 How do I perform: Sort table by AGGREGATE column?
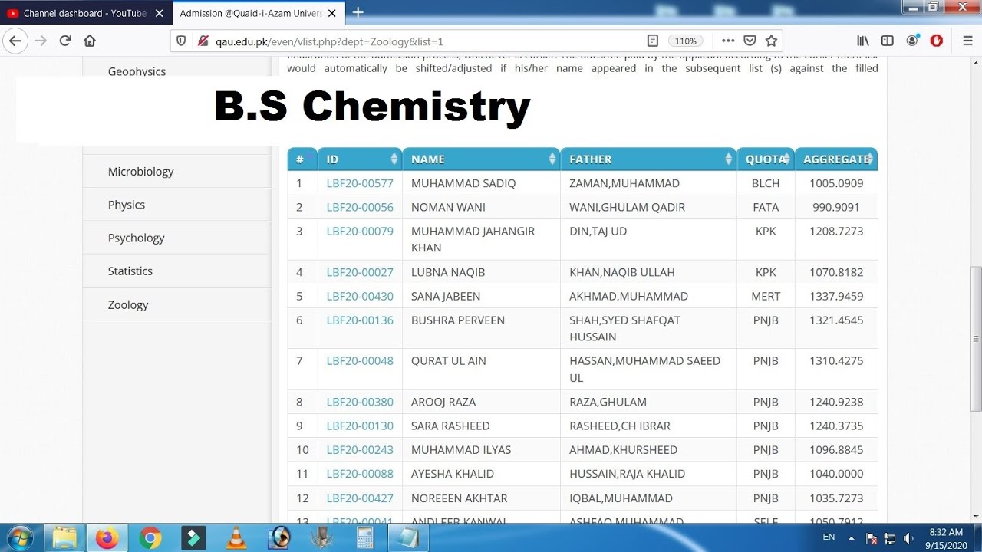click(x=836, y=159)
